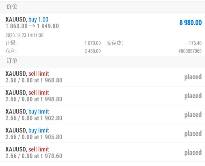
Task: Select ticket number #808057068
Action: coord(189,51)
